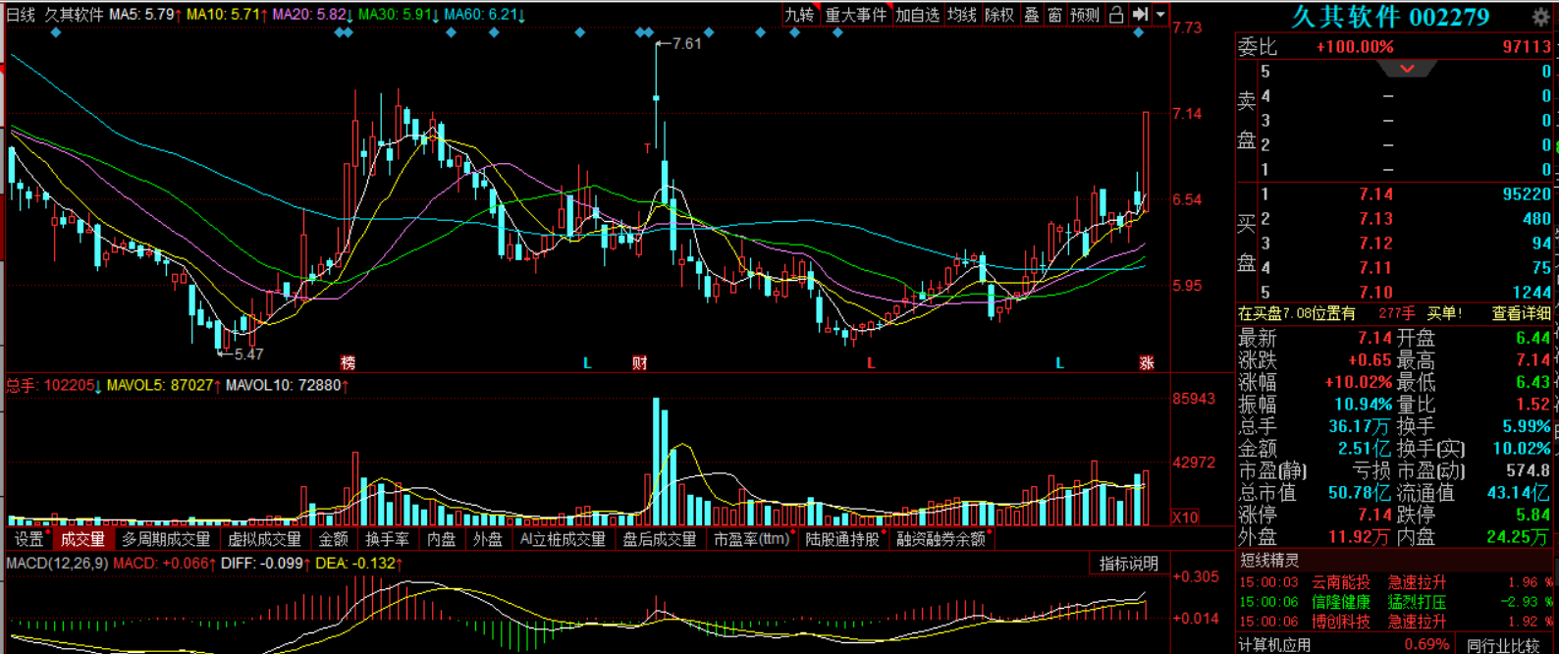Image resolution: width=1559 pixels, height=654 pixels.
Task: Collapse the sell order book red chevron
Action: (1407, 69)
